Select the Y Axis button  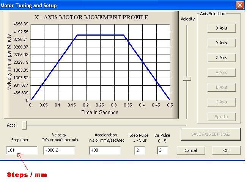[x=222, y=43]
